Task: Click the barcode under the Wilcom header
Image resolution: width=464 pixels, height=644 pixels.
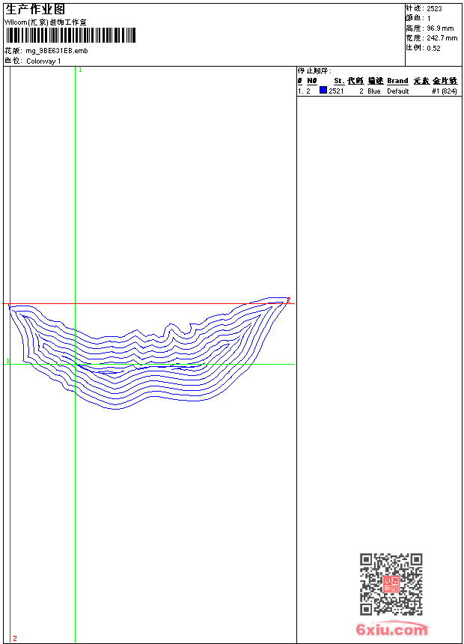Action: click(x=70, y=36)
